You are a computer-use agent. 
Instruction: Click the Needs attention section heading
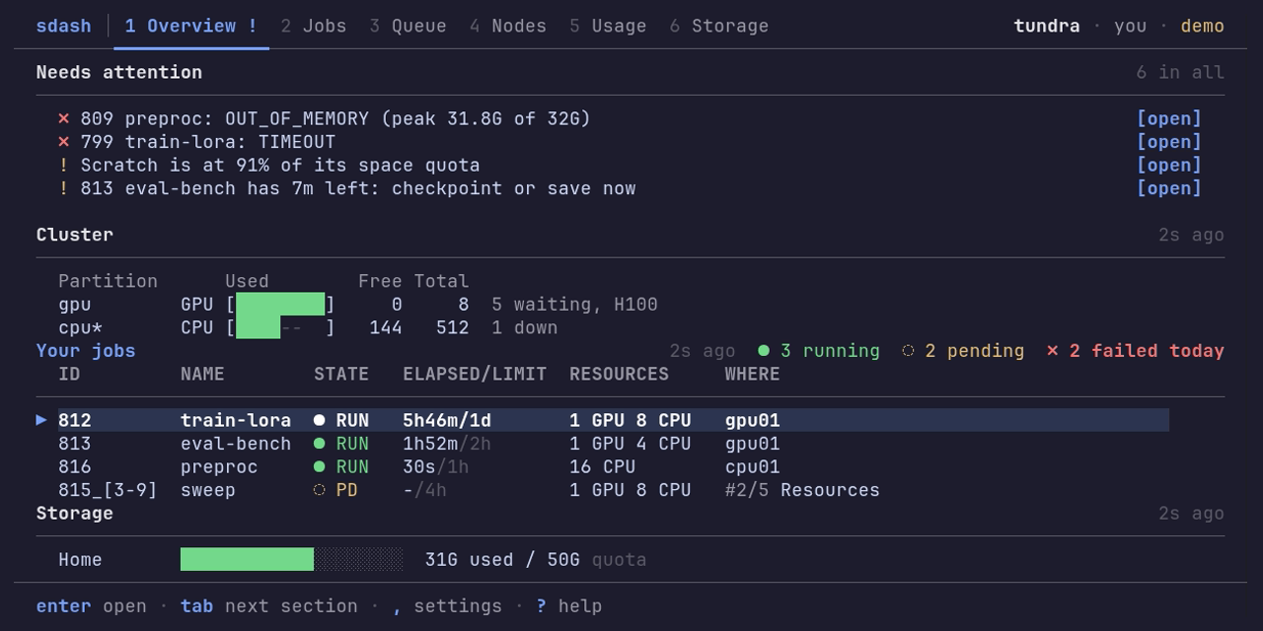[x=119, y=72]
